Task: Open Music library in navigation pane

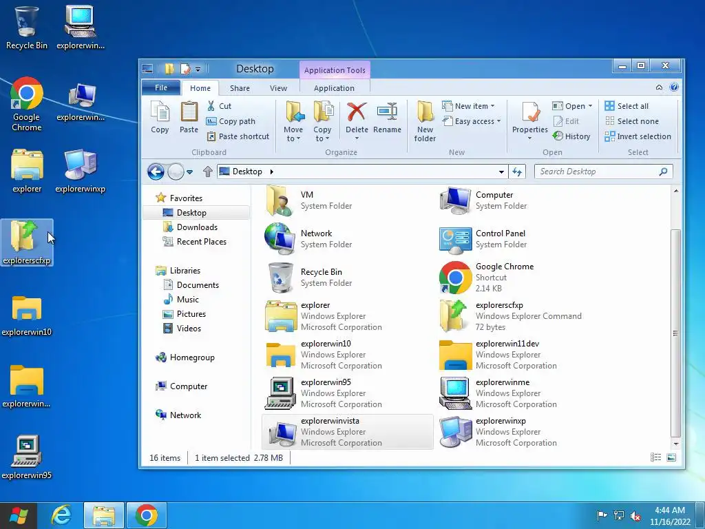Action: (187, 299)
